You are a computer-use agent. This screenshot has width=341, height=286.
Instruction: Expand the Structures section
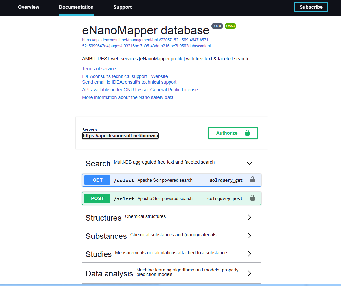click(x=249, y=217)
